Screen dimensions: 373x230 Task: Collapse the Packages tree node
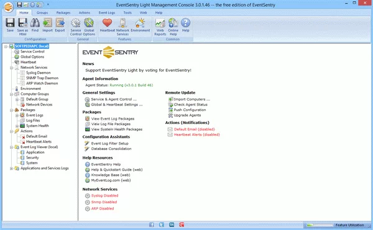tap(11, 110)
